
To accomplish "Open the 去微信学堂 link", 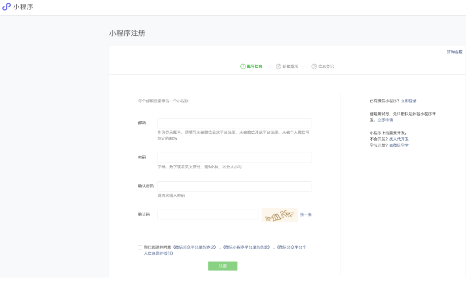I will [399, 145].
